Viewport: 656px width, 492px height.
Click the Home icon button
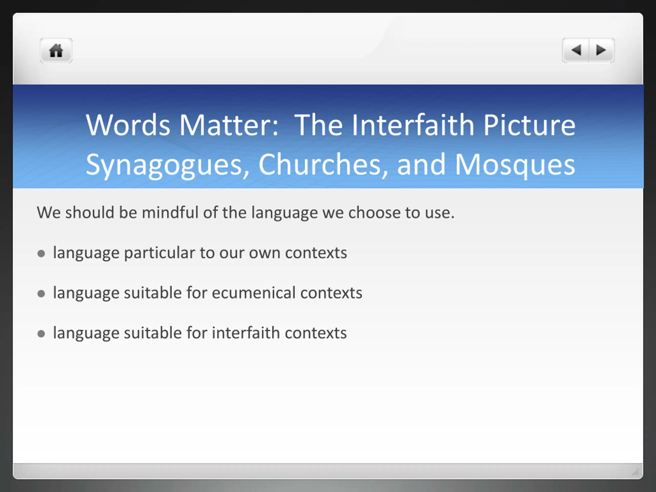[56, 50]
